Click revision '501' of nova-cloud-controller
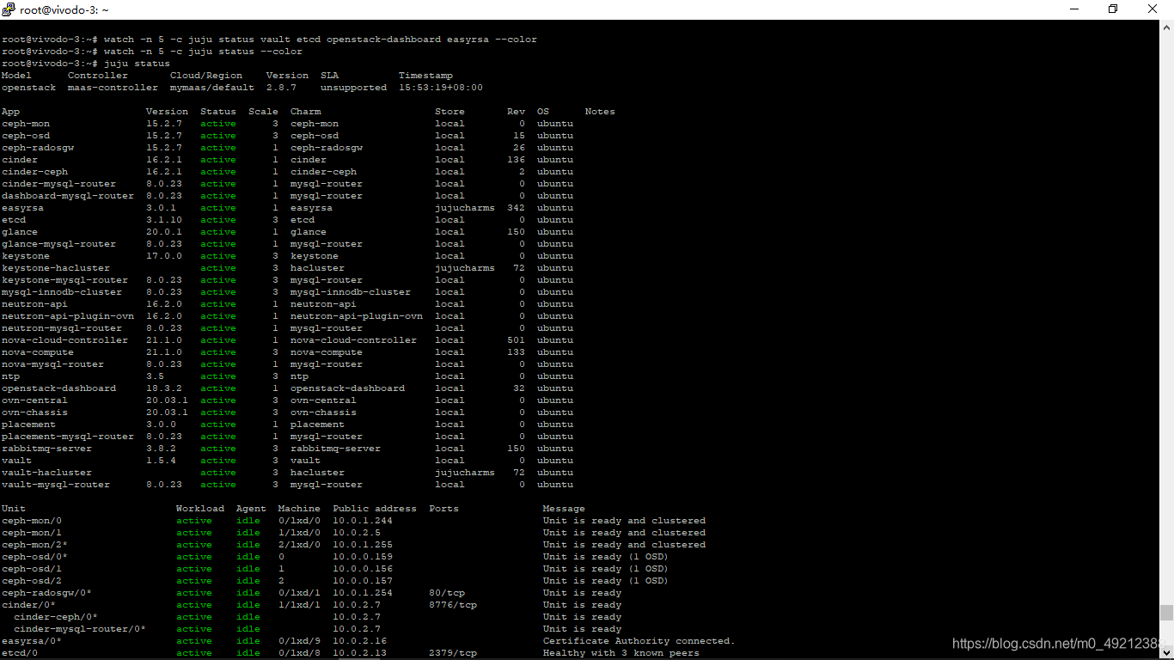The width and height of the screenshot is (1174, 660). [516, 340]
